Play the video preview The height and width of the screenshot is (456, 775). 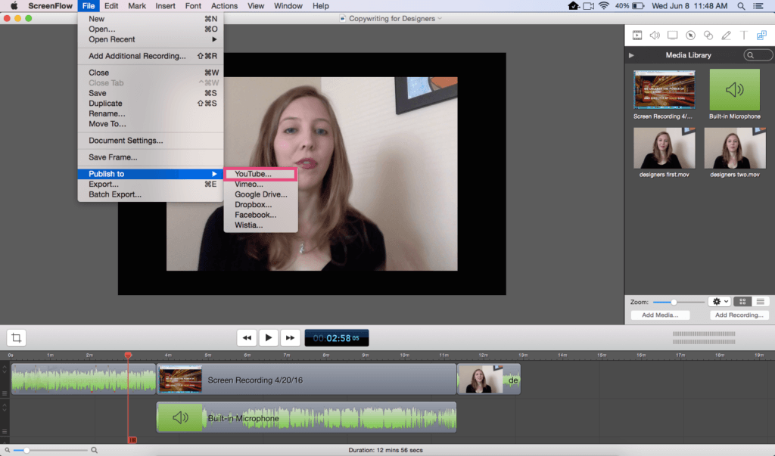tap(269, 338)
